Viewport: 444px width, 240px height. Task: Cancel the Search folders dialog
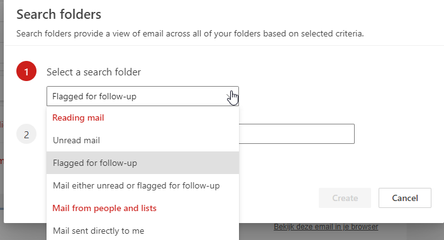[405, 198]
